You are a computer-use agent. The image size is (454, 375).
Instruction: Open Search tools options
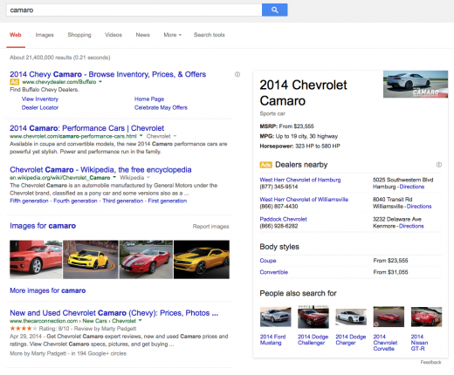[210, 35]
